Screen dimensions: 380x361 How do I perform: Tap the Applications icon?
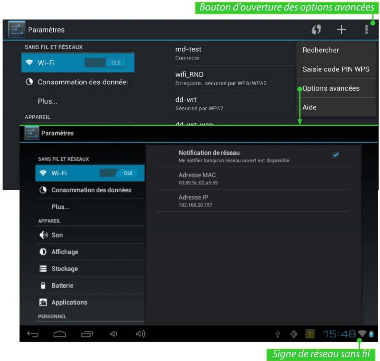[x=43, y=302]
